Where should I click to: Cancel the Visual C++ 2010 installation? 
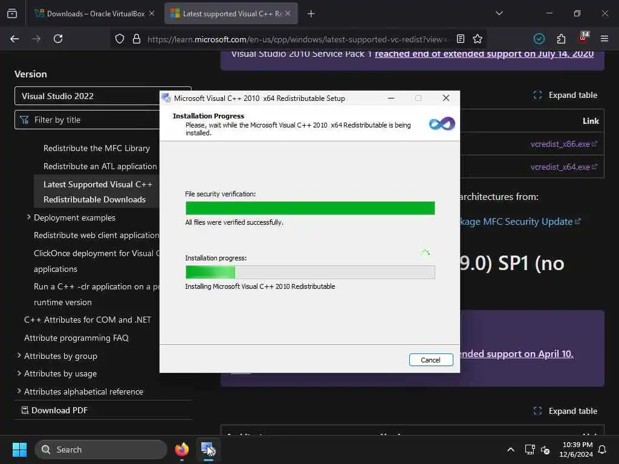point(430,360)
